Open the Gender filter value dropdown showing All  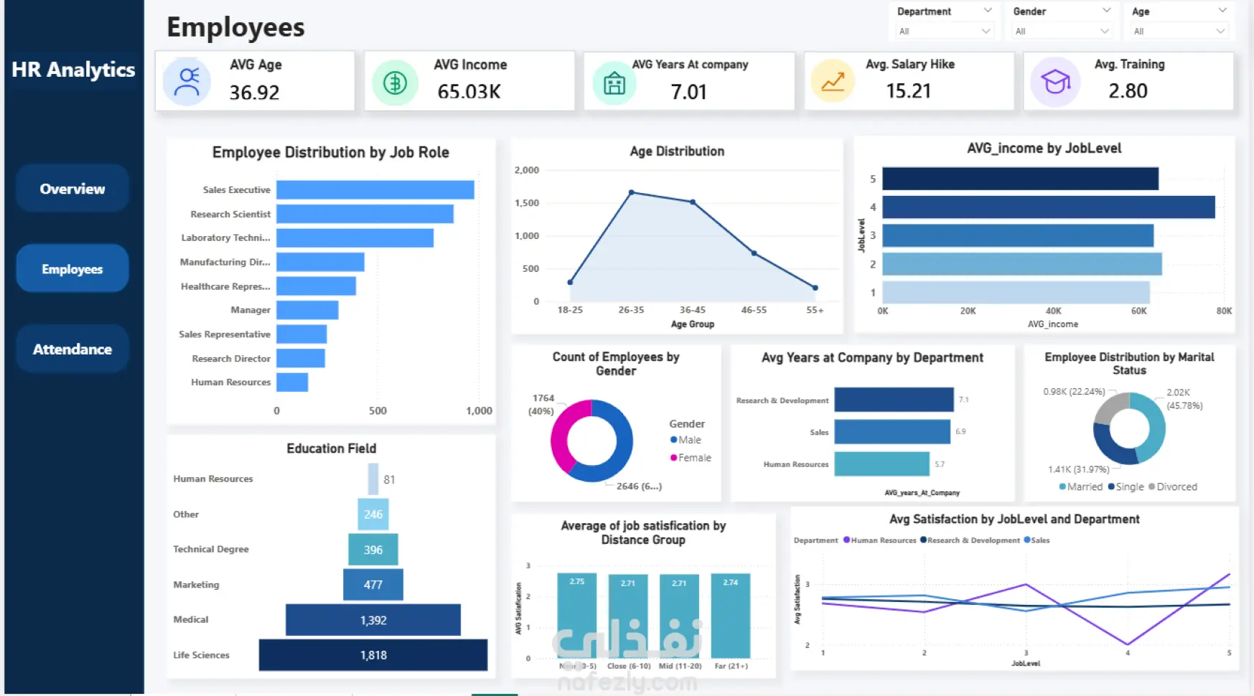pyautogui.click(x=1061, y=31)
